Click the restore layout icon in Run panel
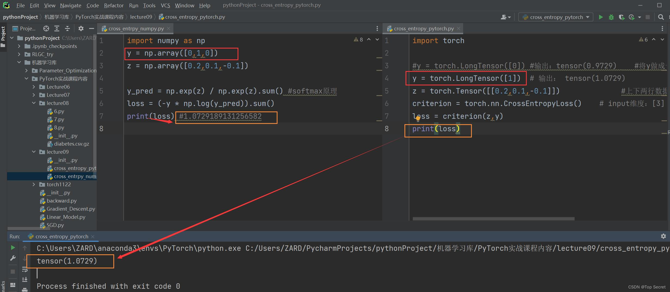670x292 pixels. (13, 285)
